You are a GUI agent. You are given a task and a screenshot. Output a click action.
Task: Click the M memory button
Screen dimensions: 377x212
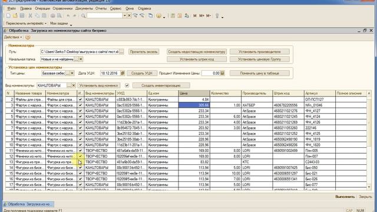point(195,16)
